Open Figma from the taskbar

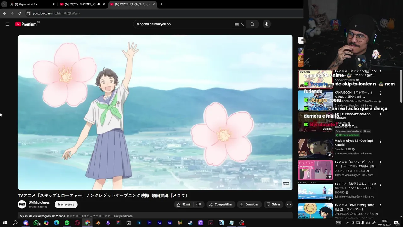[x=118, y=223]
